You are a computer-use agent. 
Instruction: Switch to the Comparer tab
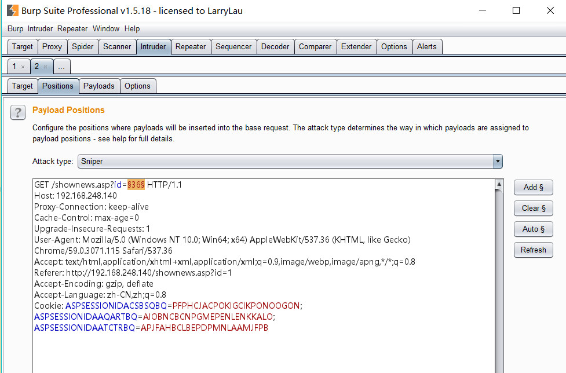click(315, 46)
